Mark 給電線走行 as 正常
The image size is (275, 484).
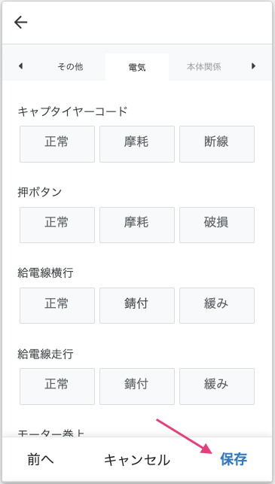pos(57,386)
